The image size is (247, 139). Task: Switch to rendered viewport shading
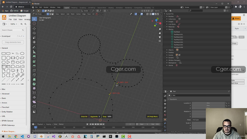(158, 14)
